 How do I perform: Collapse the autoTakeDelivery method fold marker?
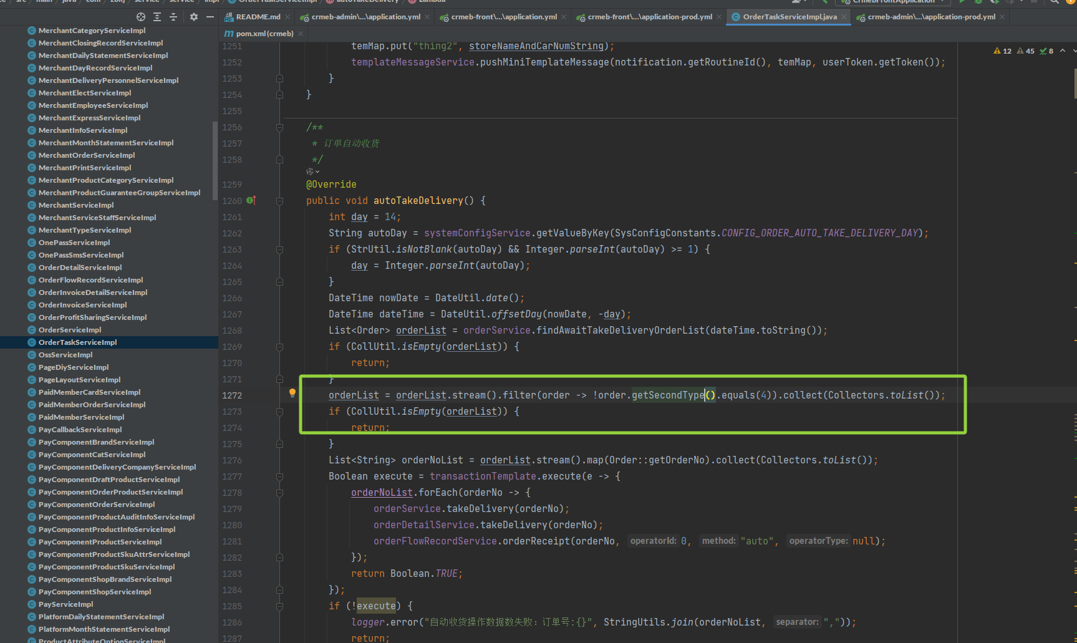pos(279,201)
